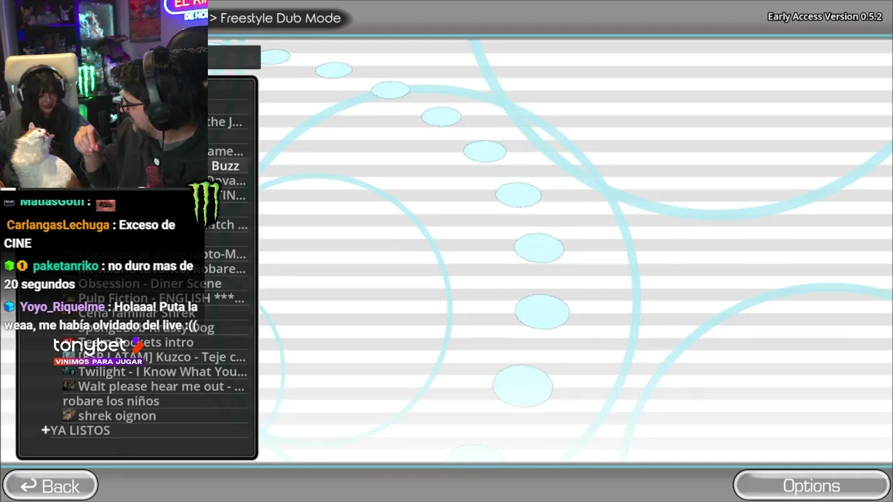Click the streamer webcam feed
Screen dimensions: 893x502
coord(104,94)
